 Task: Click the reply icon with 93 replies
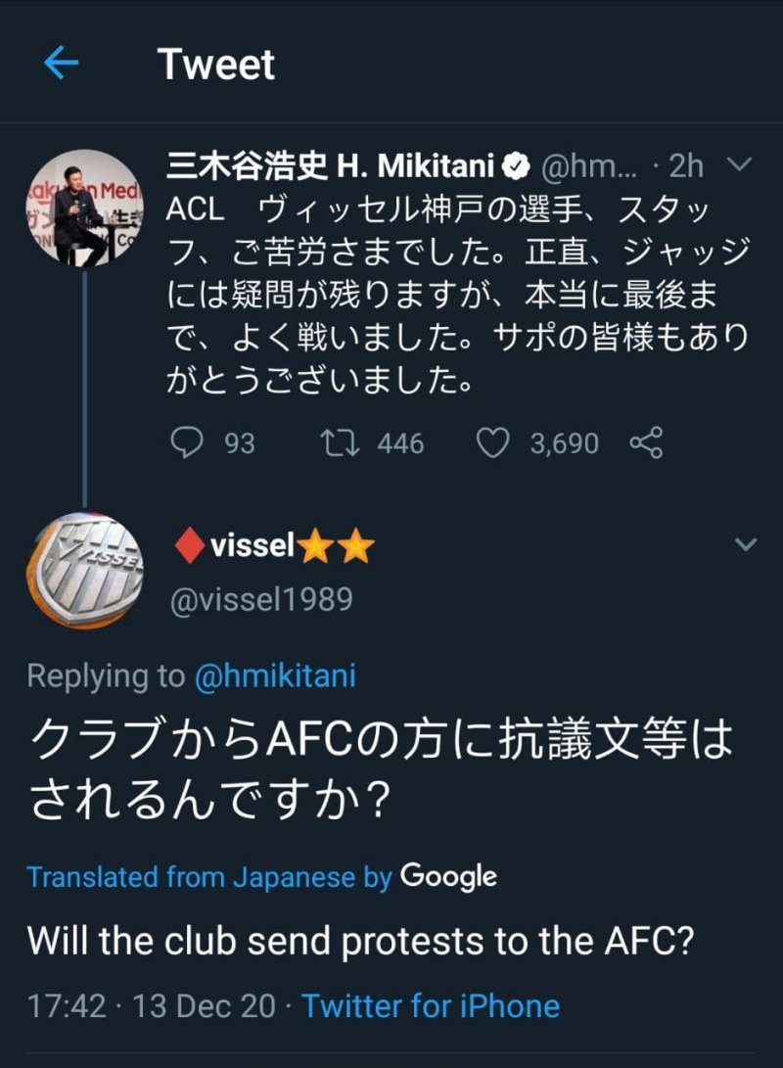click(x=186, y=443)
